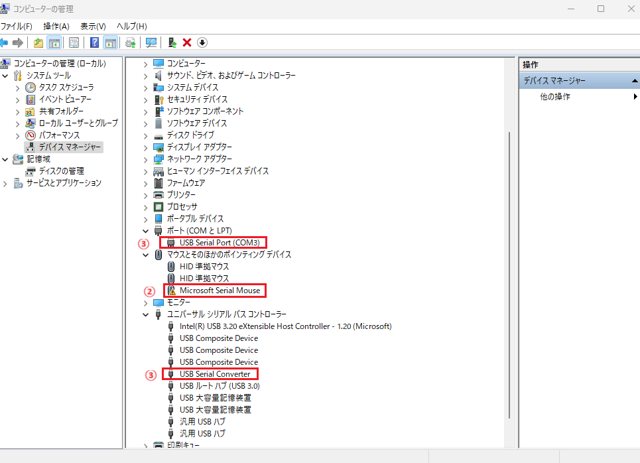Collapse ユニバーサル シリアル バス コントローラー category

pyautogui.click(x=146, y=315)
